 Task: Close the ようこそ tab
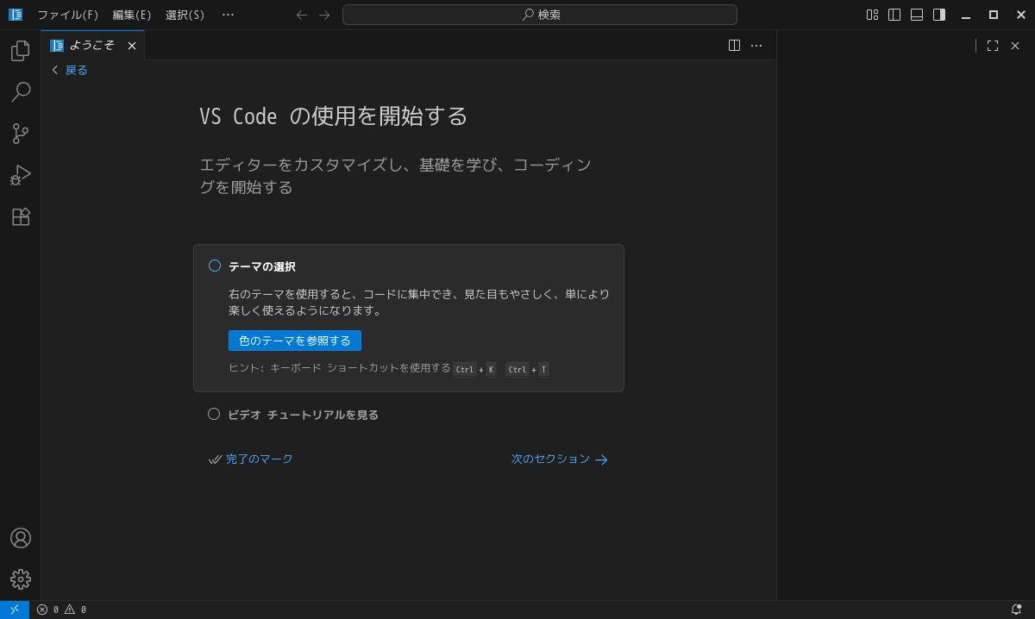point(132,46)
